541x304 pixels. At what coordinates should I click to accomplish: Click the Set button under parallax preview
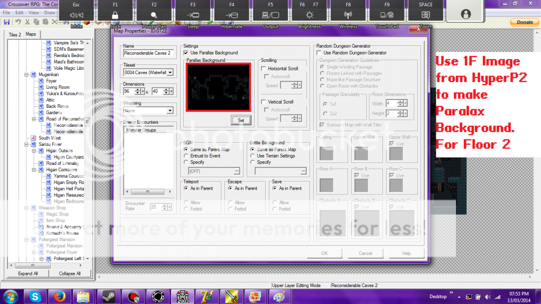(240, 121)
